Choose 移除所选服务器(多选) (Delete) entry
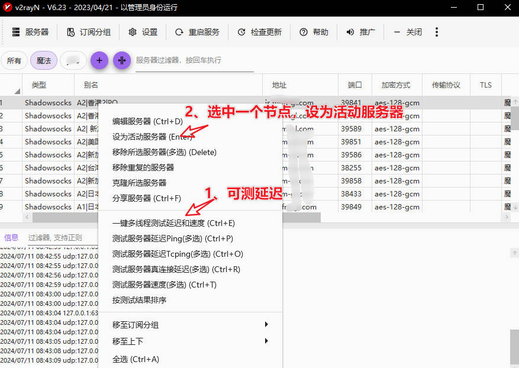The height and width of the screenshot is (368, 519). pos(191,152)
